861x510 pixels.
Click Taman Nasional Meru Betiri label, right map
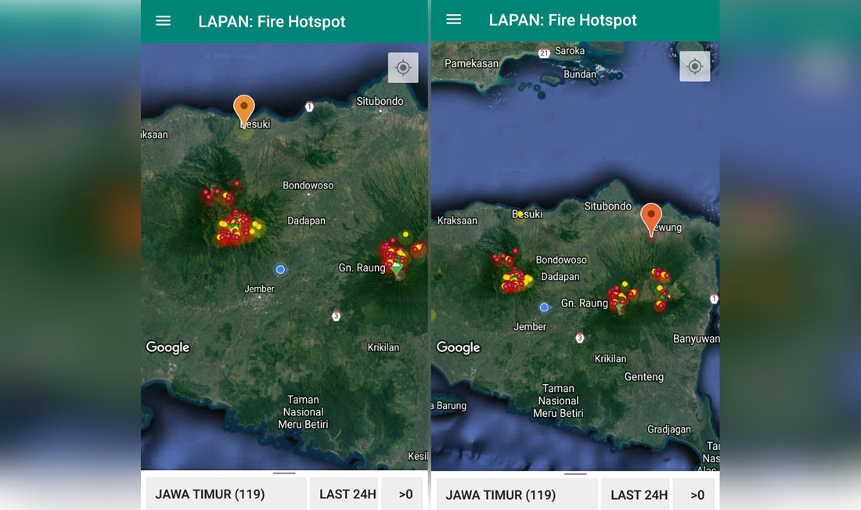[558, 400]
